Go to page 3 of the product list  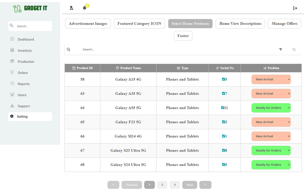(x=175, y=185)
